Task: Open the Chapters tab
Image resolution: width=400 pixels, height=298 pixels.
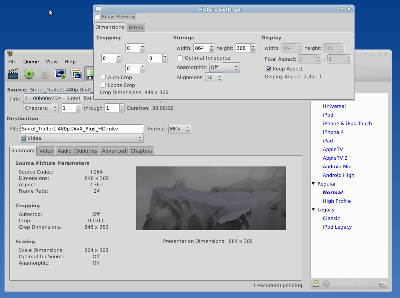Action: [141, 151]
